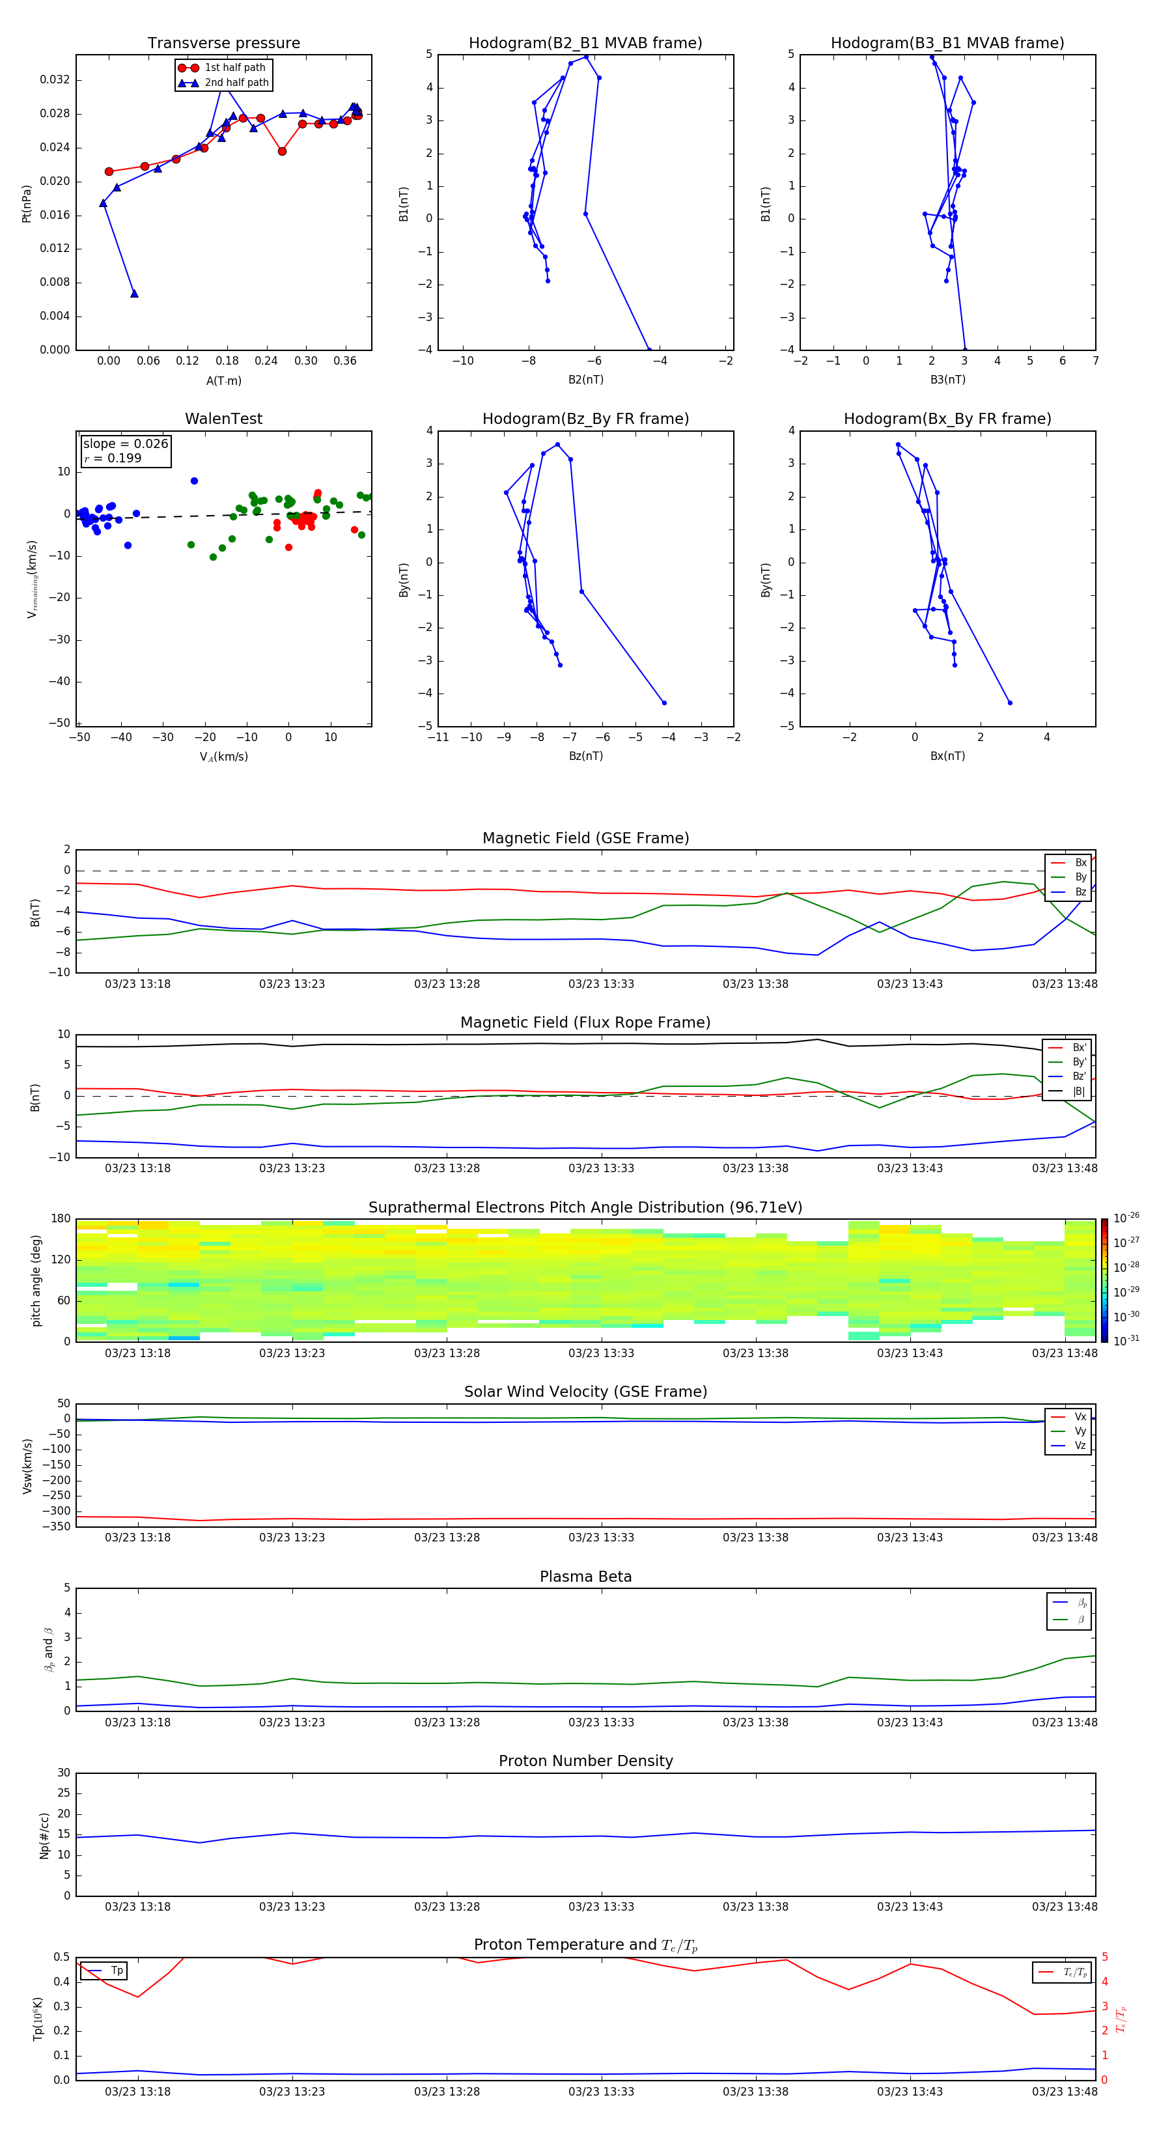
Task: Click the |B| legend entry in Flux Rope plot
Action: [x=1067, y=1091]
